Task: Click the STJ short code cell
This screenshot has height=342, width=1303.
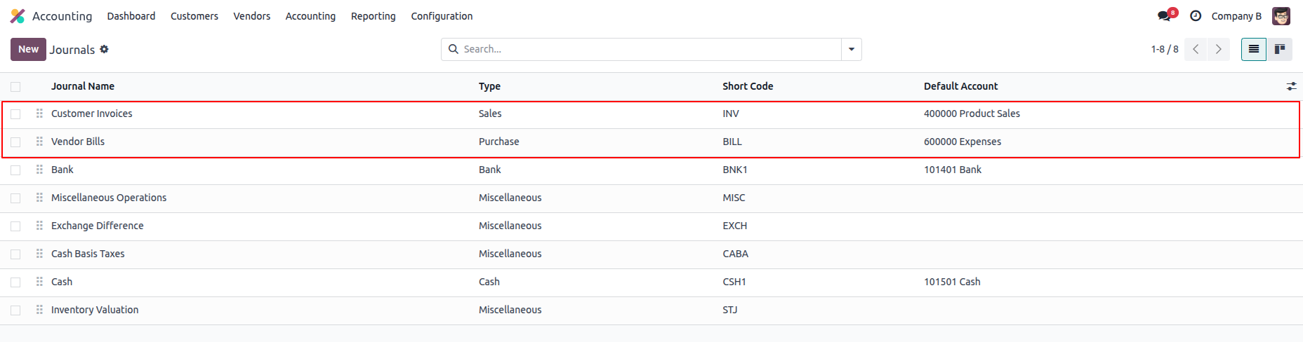Action: coord(730,310)
